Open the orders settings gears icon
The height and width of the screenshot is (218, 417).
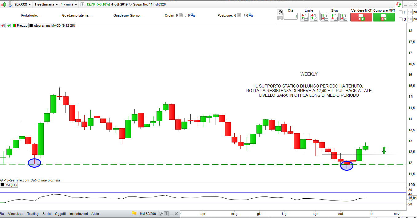[x=193, y=15]
